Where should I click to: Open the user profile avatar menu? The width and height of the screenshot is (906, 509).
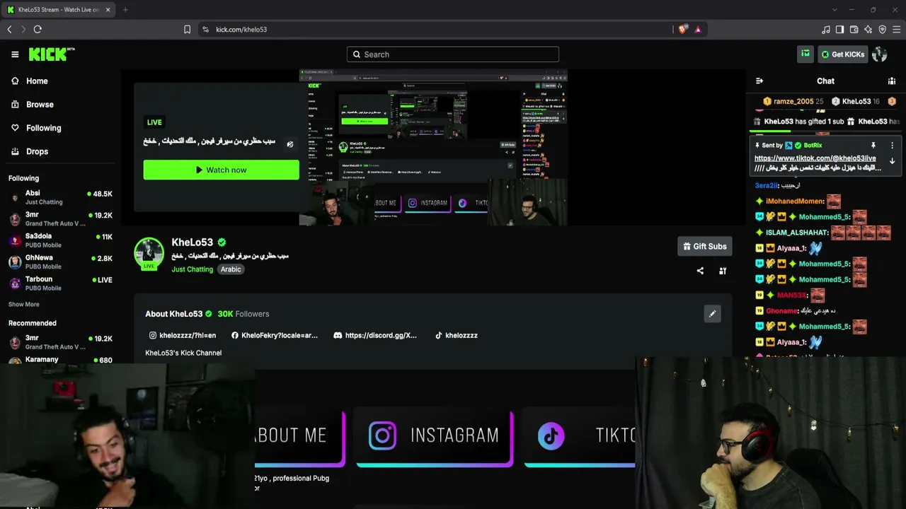pos(880,54)
